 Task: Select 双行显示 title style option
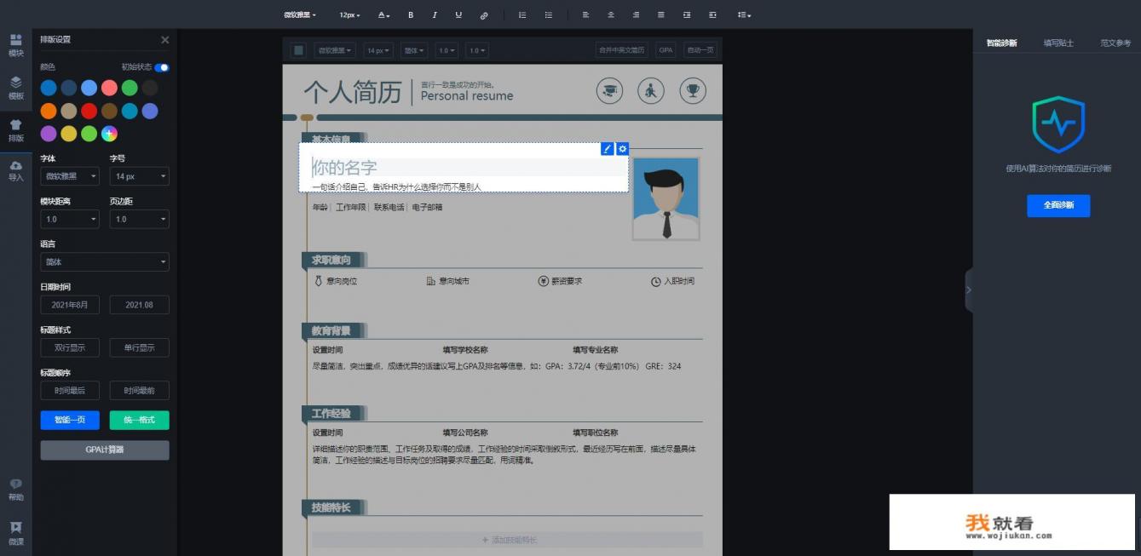[70, 347]
